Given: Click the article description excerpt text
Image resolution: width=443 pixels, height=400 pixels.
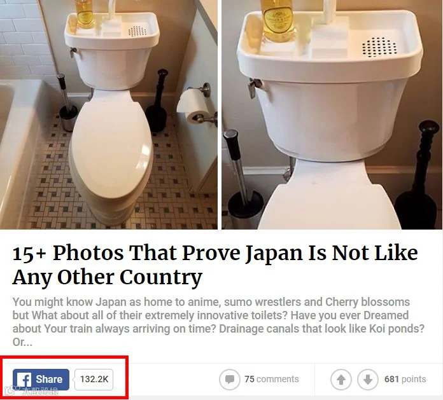Looking at the screenshot, I should coord(218,322).
